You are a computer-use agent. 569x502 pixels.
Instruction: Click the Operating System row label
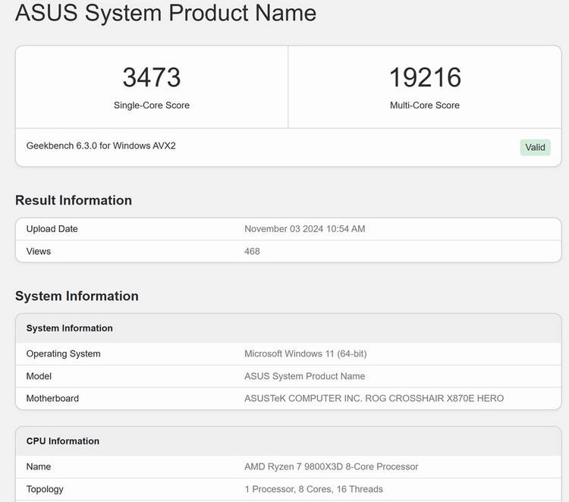[63, 354]
